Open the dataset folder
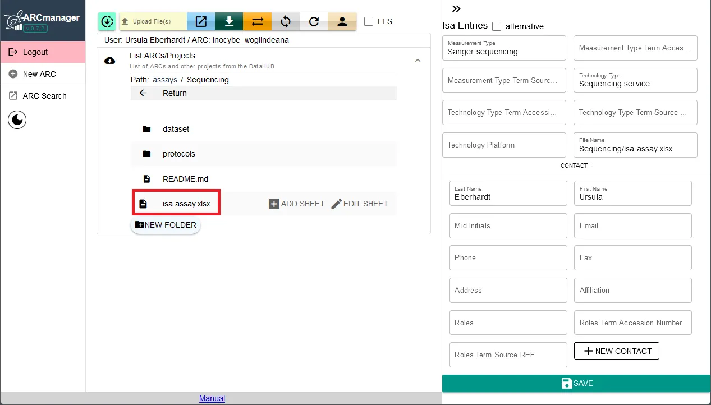This screenshot has width=711, height=405. click(x=176, y=129)
